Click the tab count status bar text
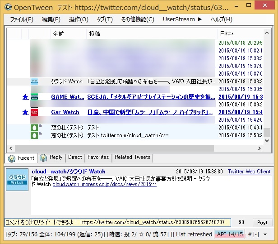Viewport: 278px width, 244px height. (x=89, y=234)
